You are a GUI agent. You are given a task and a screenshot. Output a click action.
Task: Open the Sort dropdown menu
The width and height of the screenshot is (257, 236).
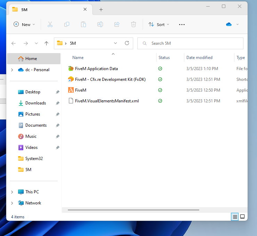point(159,24)
